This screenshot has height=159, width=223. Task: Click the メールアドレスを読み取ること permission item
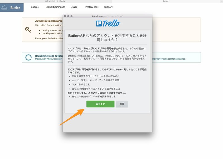click(96, 89)
